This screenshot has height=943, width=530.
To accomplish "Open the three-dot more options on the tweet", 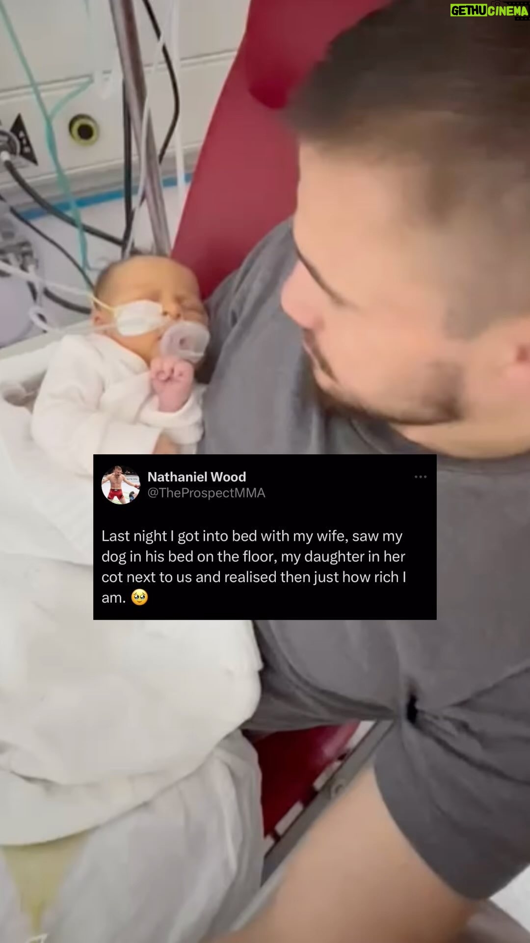I will pos(421,477).
